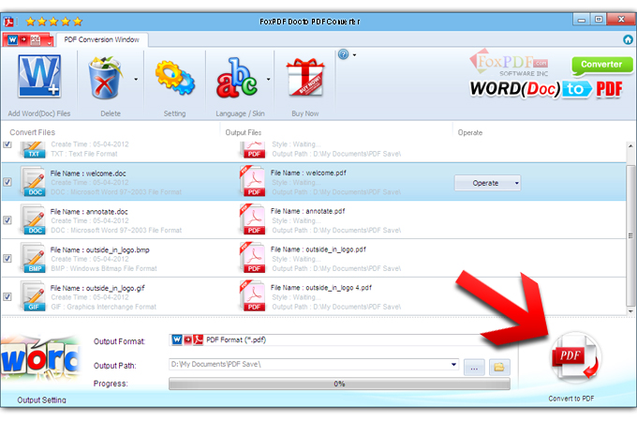Click the DOC file icon for annotate.doc
Image resolution: width=637 pixels, height=422 pixels.
pos(33,219)
